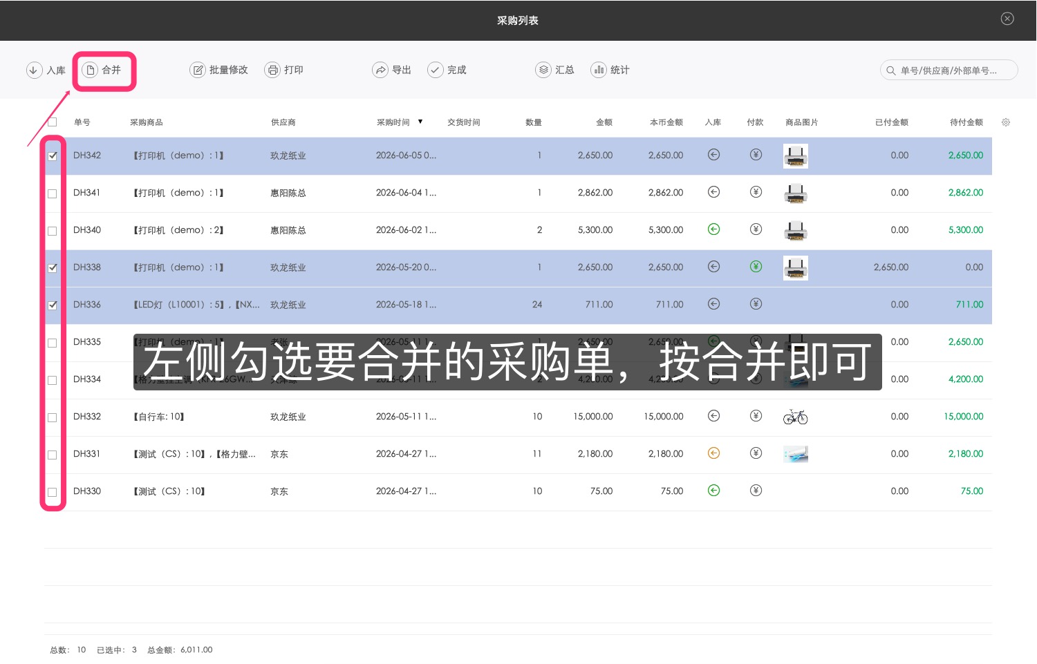Screen dimensions: 1037x664
Task: Click the 合并 merge button
Action: 102,70
